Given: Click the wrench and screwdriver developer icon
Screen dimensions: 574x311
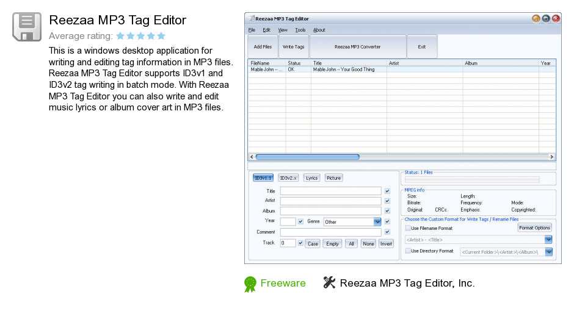Looking at the screenshot, I should point(329,282).
